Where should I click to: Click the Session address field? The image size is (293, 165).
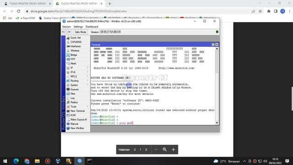[110, 32]
